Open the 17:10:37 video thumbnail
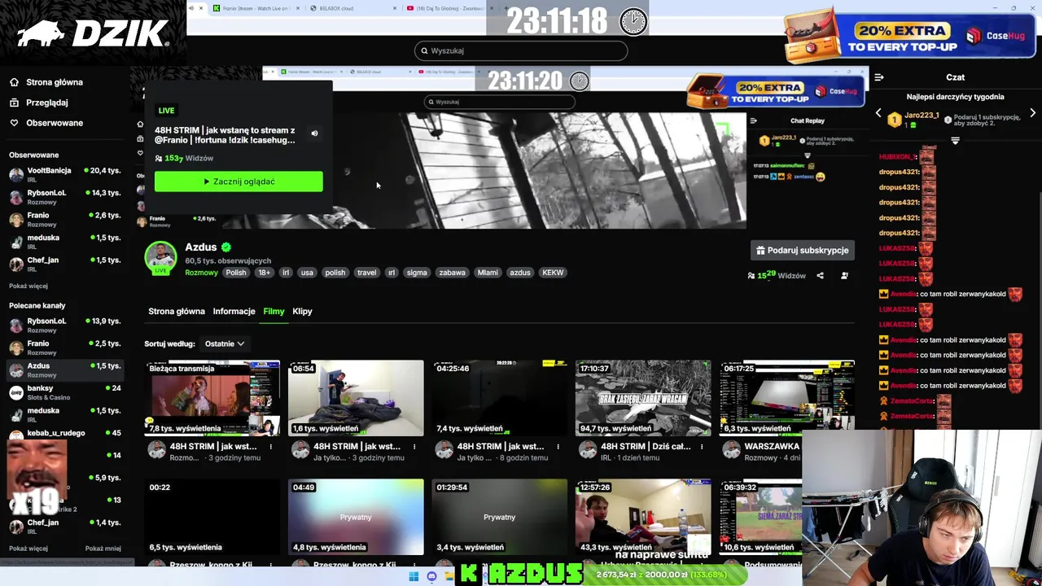Screen dimensions: 1042x586 (x=643, y=398)
